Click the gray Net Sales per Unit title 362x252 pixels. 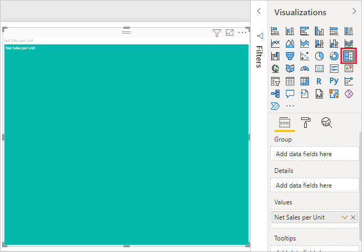click(x=19, y=40)
